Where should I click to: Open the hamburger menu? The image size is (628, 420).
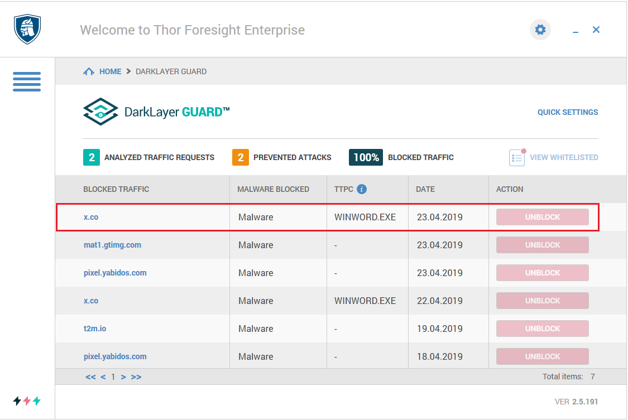27,81
